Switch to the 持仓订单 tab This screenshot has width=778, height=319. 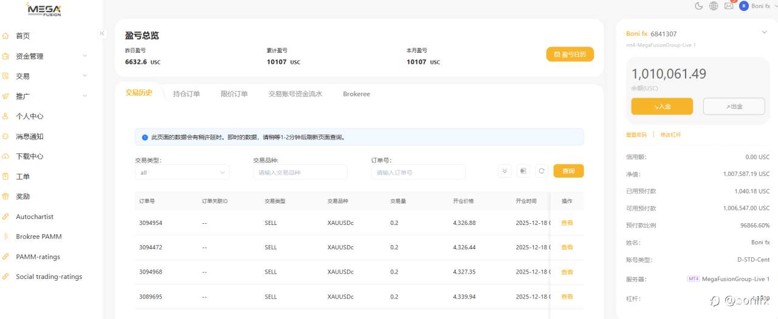[x=186, y=94]
